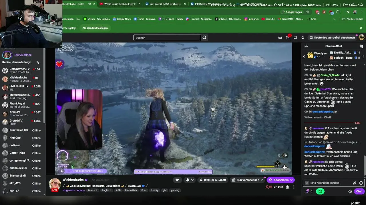
Task: Open the Stream Kick Dashboard bookmark
Action: [x=97, y=19]
